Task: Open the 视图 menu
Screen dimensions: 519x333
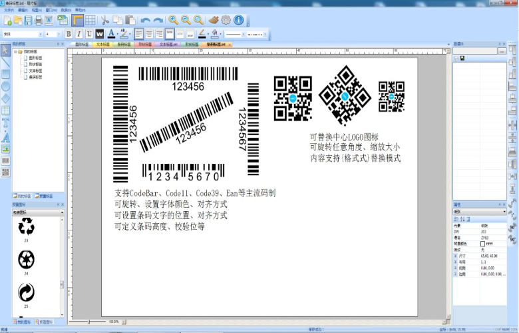Action: (x=37, y=10)
